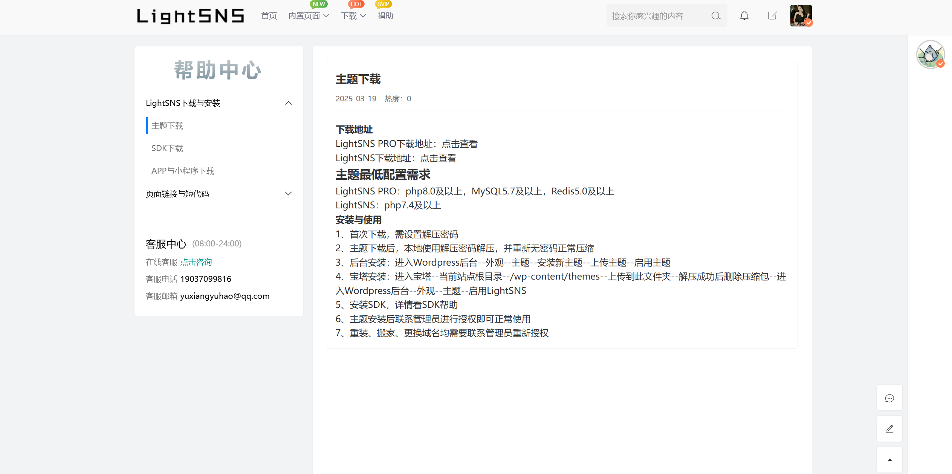Click the LightSNS PRO requirements line
Screen dimensions: 952x474
pyautogui.click(x=475, y=191)
